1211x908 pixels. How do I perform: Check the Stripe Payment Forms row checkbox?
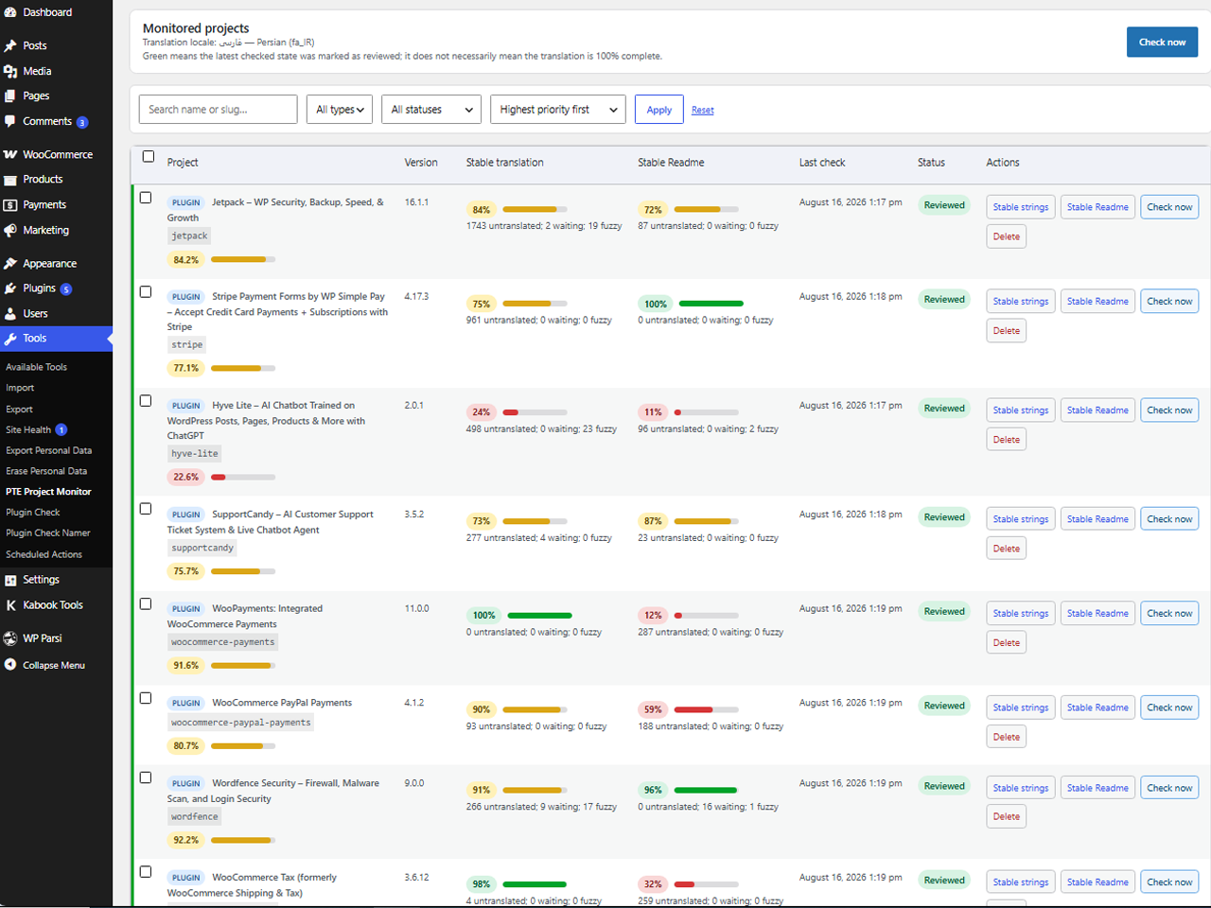point(146,292)
